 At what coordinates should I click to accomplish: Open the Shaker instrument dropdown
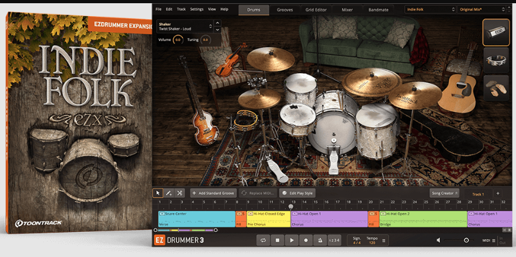(x=184, y=26)
